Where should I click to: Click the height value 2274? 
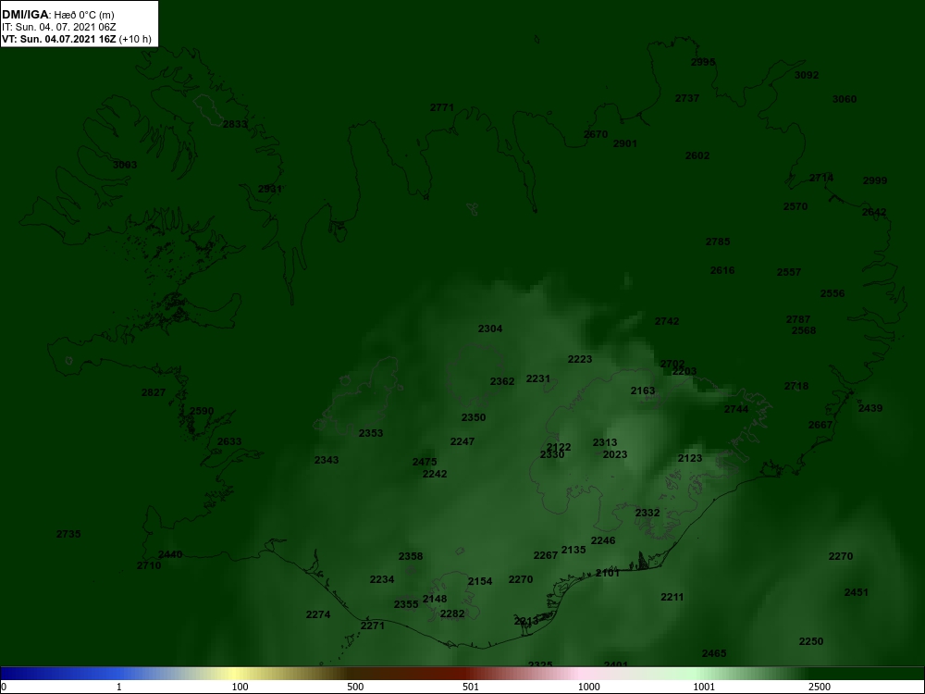(318, 615)
